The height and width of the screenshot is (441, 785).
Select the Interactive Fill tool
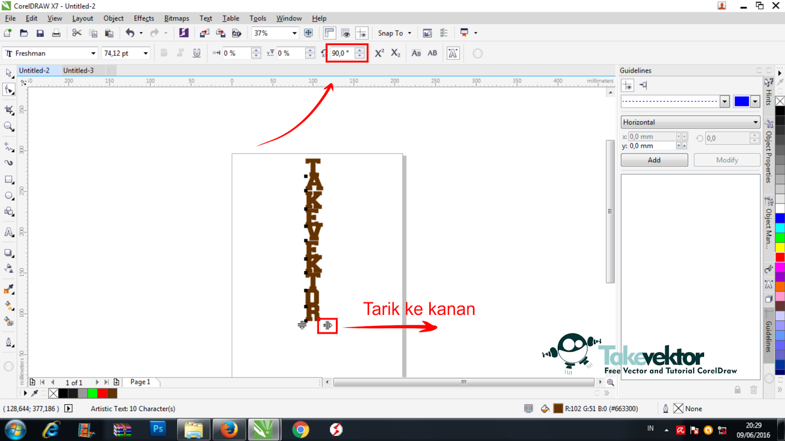point(9,306)
